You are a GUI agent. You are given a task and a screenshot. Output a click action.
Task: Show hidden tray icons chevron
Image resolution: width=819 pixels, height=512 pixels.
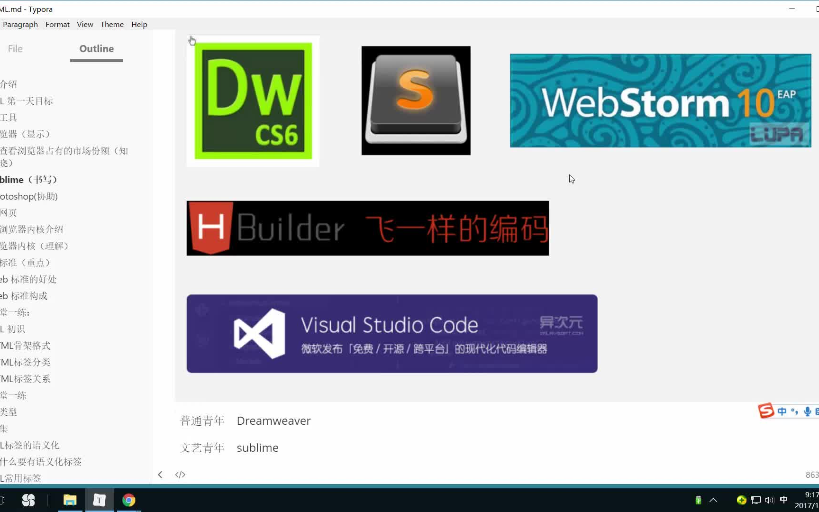713,500
